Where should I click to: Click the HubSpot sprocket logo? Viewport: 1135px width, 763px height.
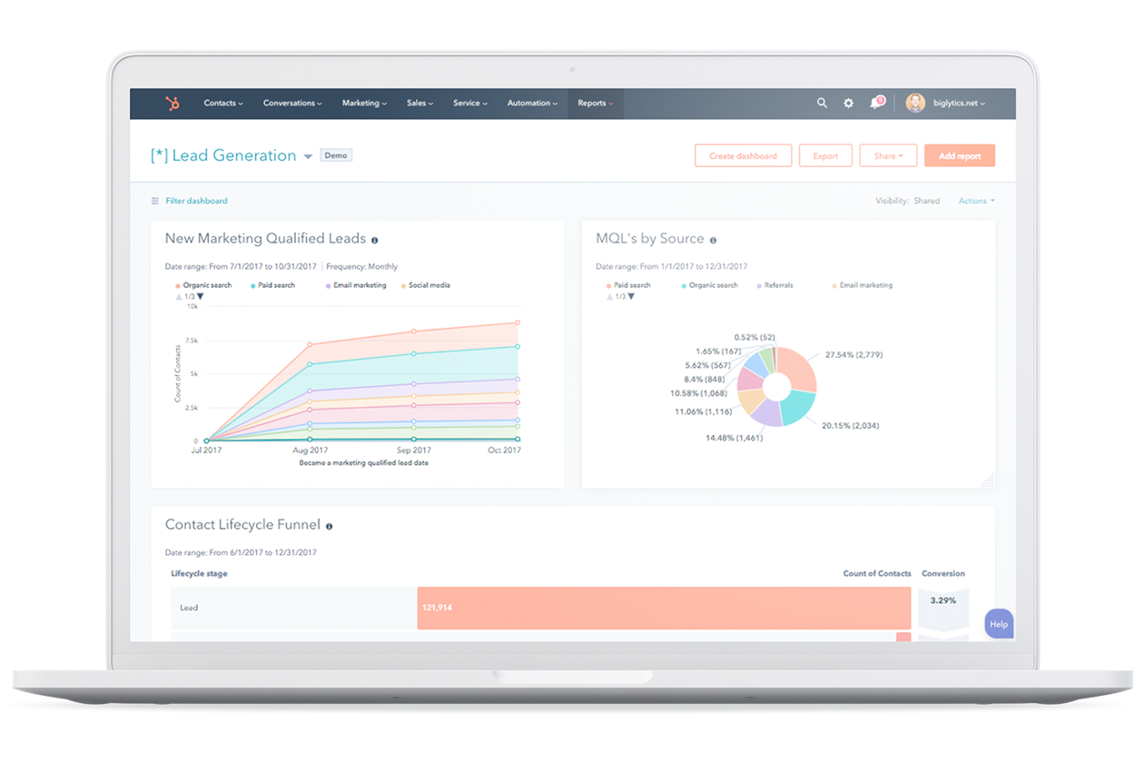173,104
